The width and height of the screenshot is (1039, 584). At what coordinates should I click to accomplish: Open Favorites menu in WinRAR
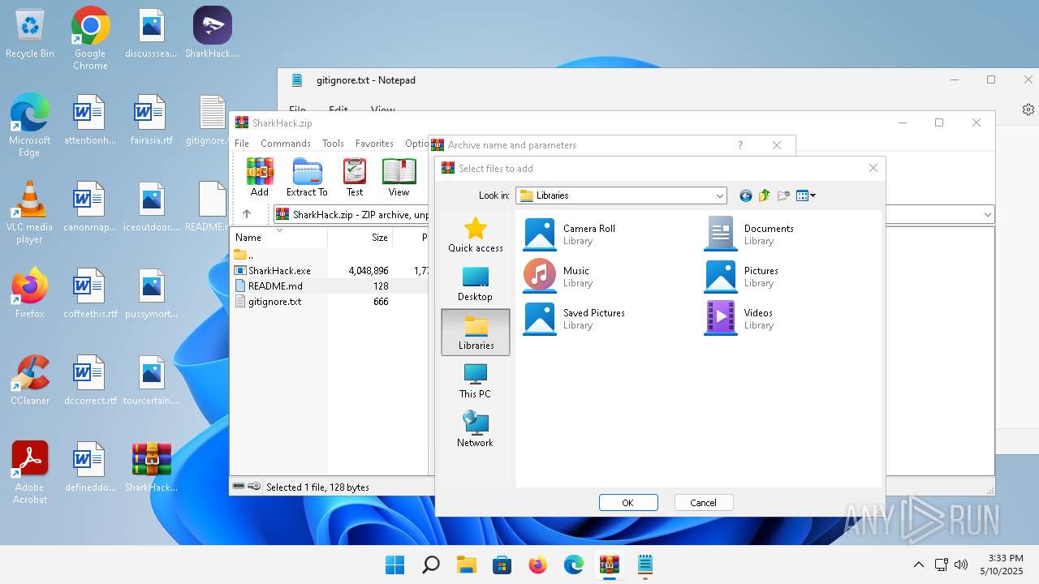point(374,144)
